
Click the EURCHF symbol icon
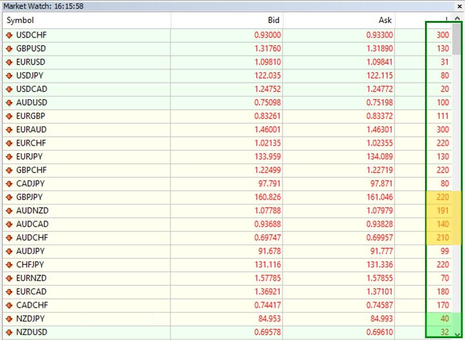(x=10, y=143)
